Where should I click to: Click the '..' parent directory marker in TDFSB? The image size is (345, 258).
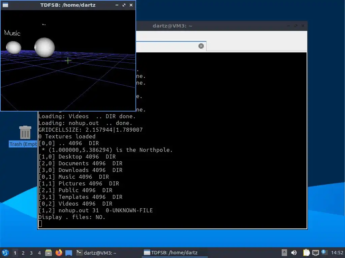(44, 25)
